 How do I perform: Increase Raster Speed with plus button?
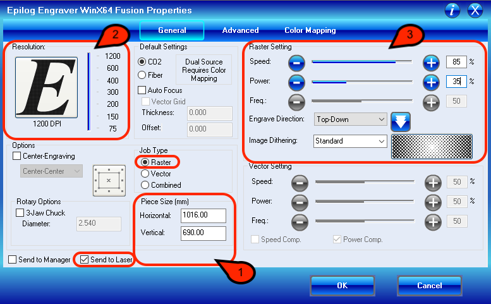tap(431, 63)
